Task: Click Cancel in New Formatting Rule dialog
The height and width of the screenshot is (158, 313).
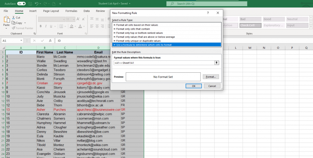Action: tap(212, 86)
